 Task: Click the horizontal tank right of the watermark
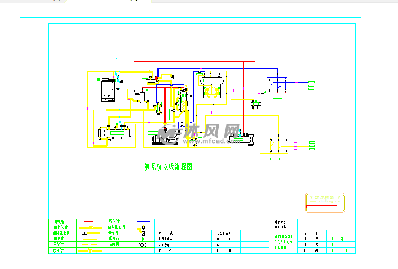(x=248, y=140)
